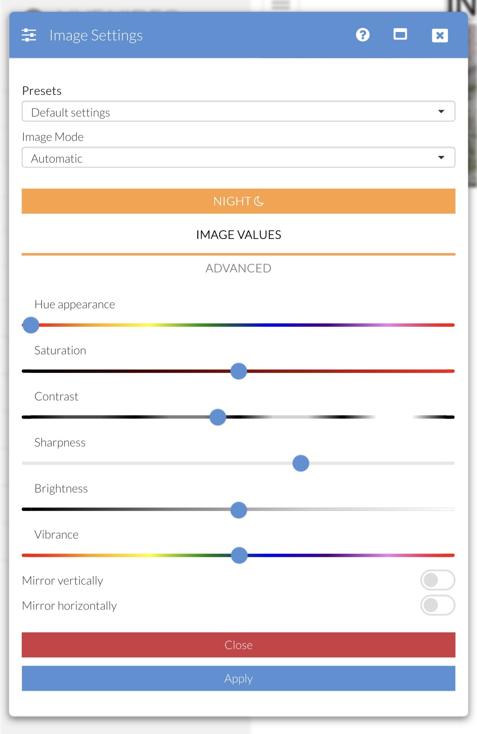Click the blue Apply button
The image size is (477, 734).
(x=238, y=678)
